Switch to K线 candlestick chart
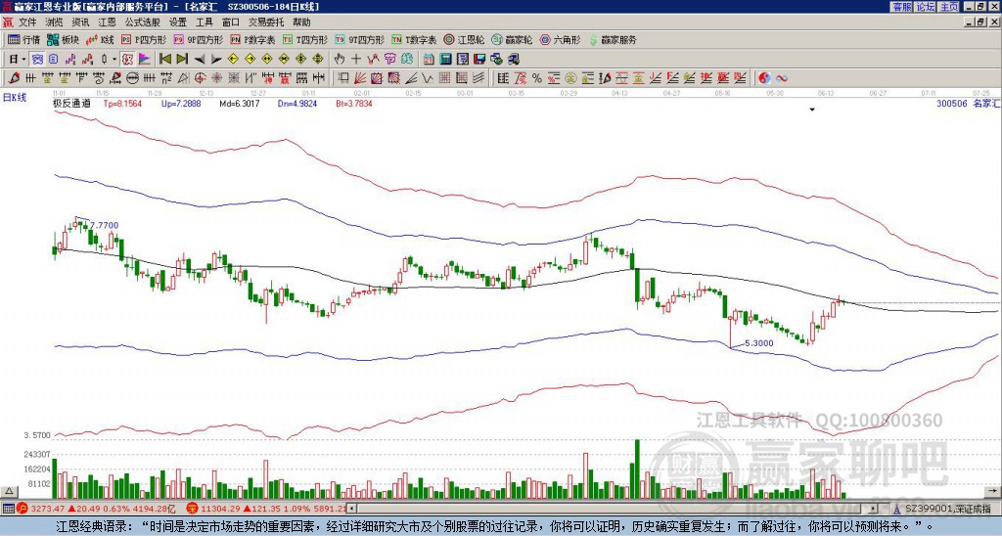 point(100,39)
